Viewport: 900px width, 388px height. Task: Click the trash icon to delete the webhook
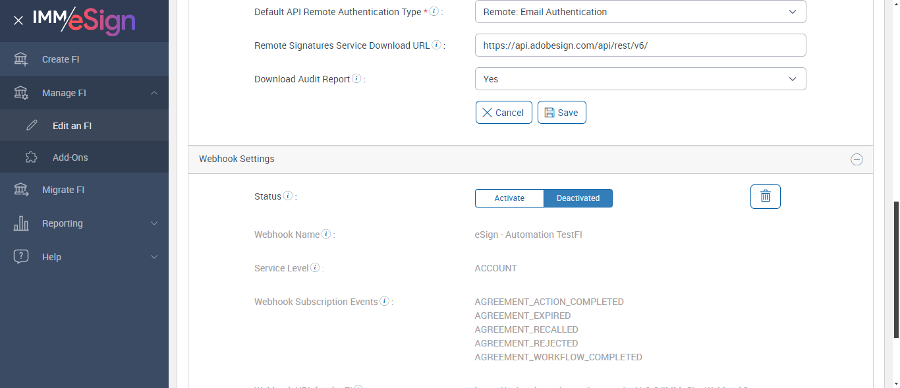(x=765, y=196)
